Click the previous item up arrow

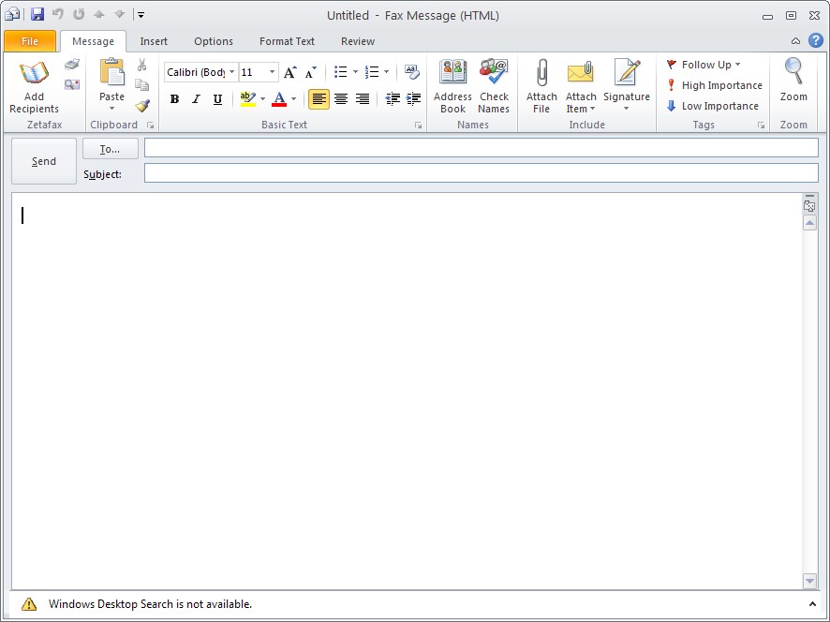pos(99,14)
